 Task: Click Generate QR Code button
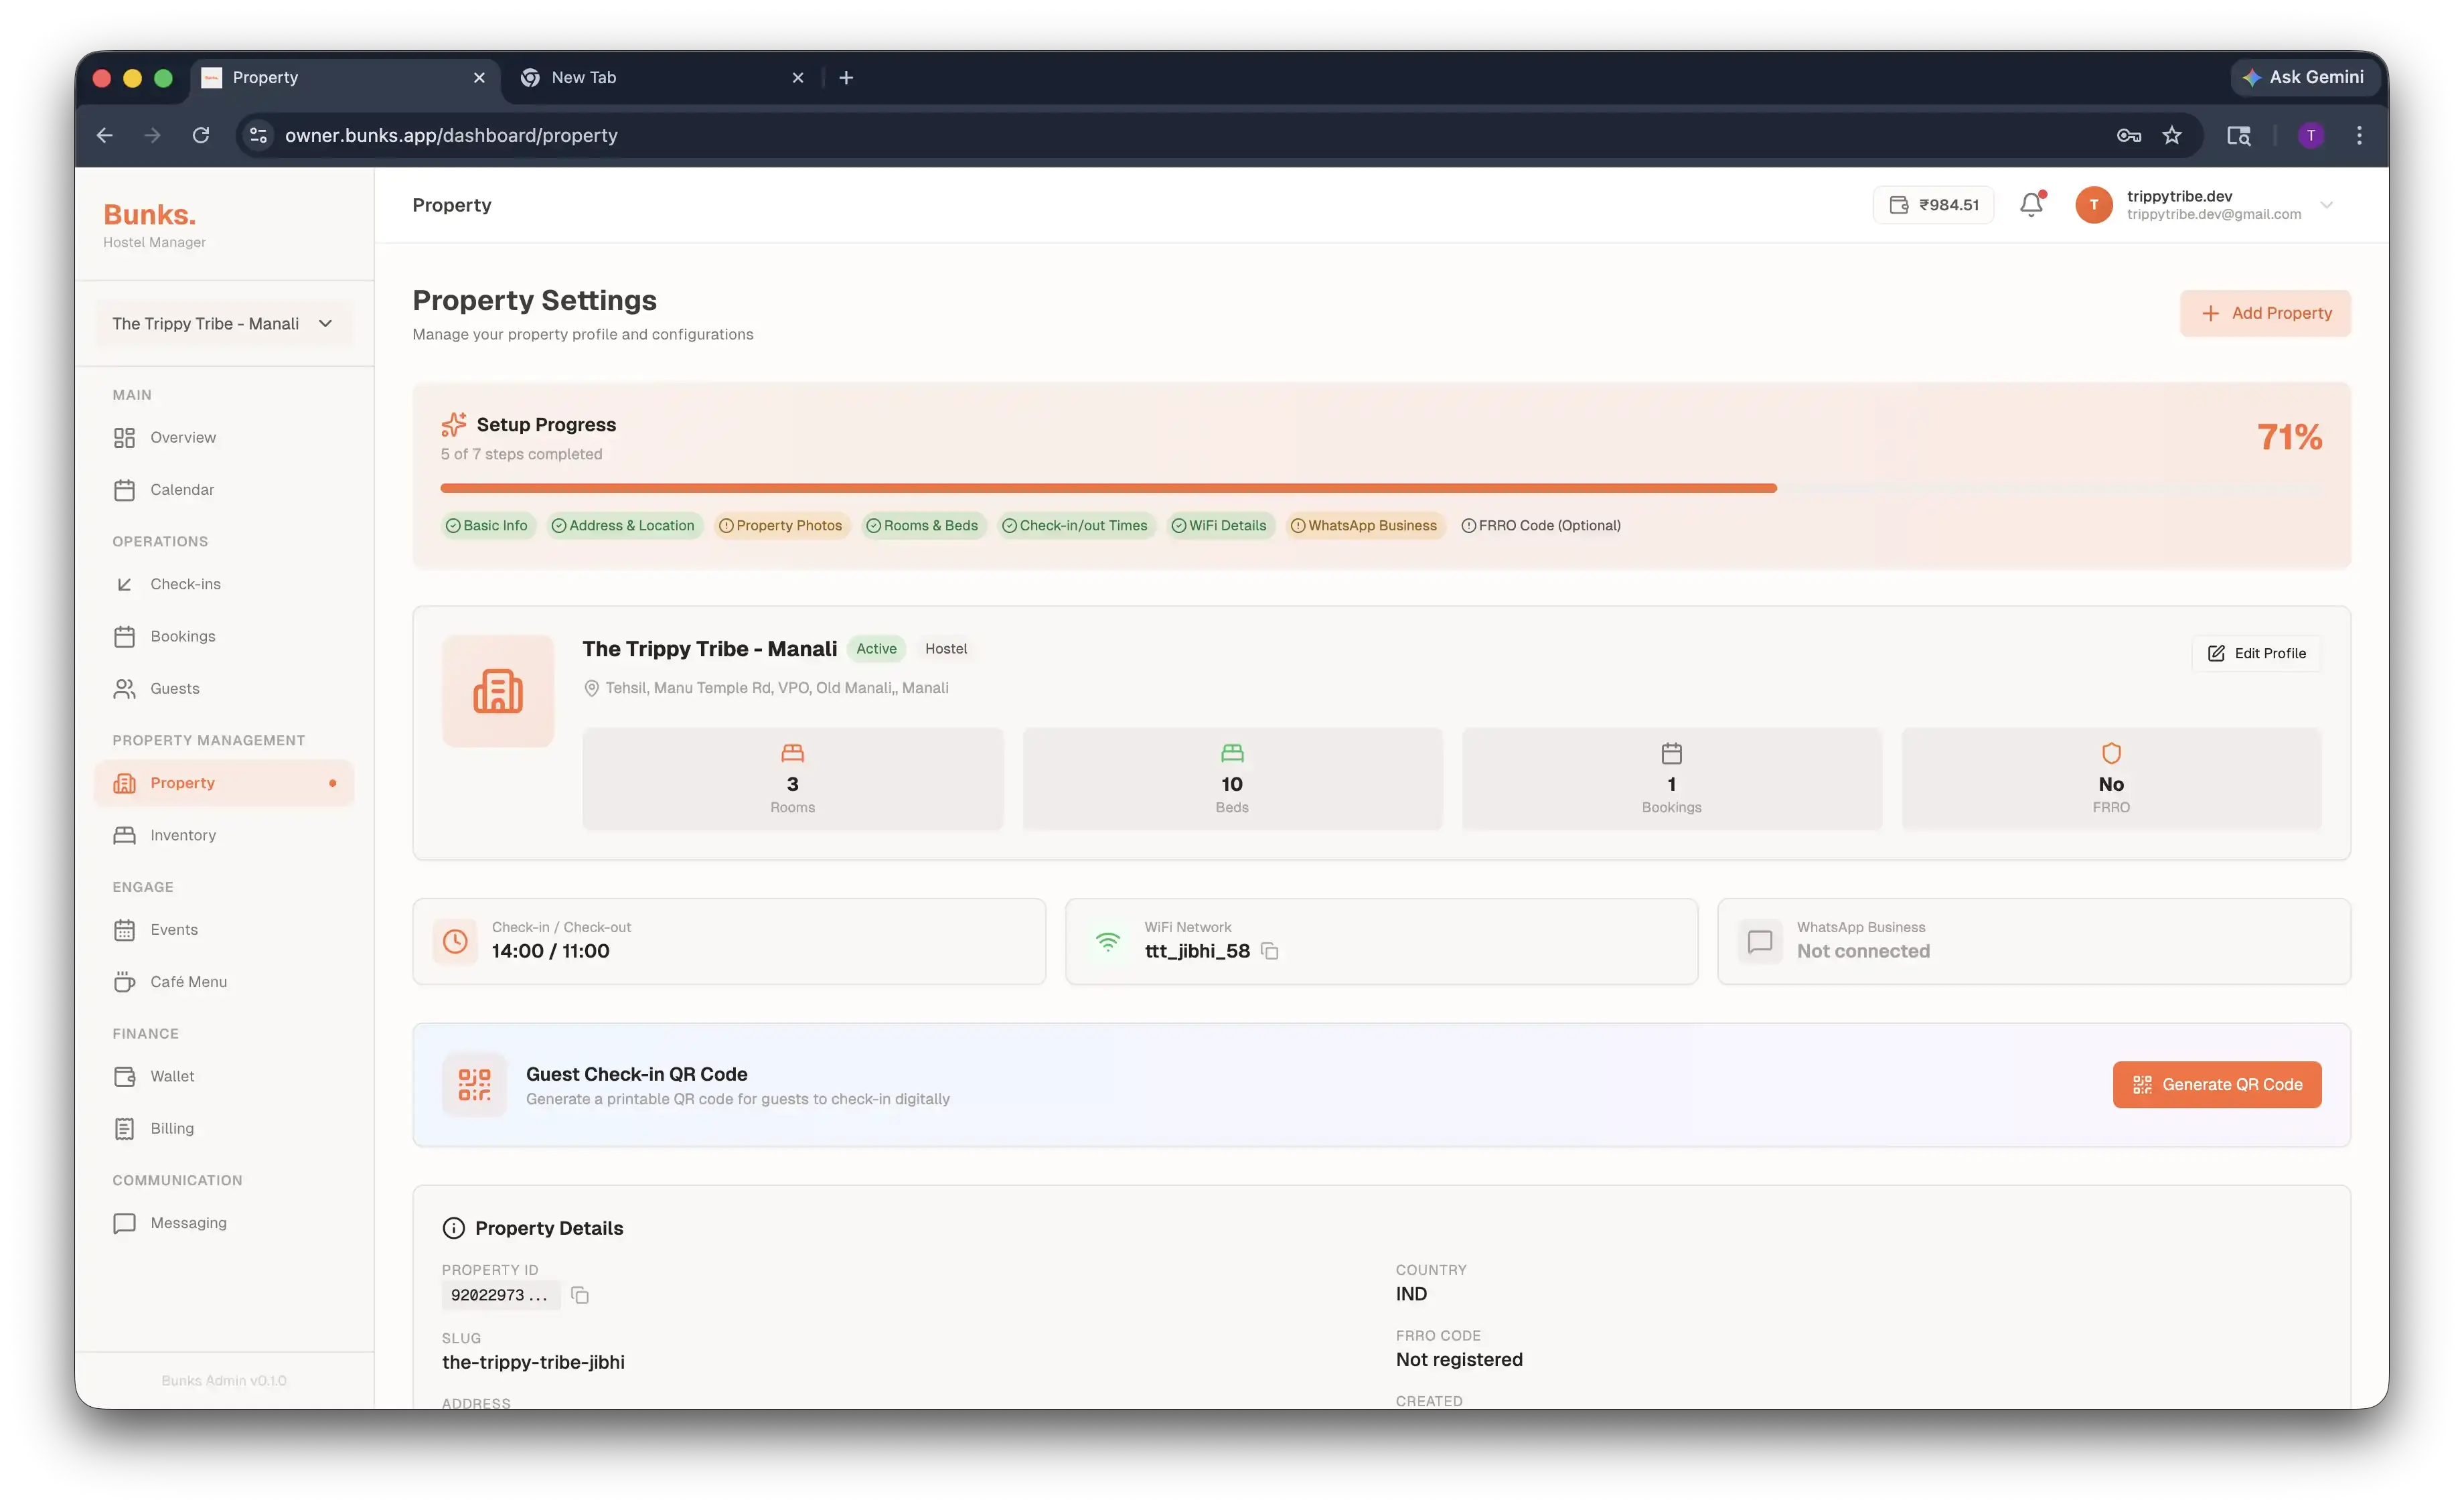coord(2217,1085)
